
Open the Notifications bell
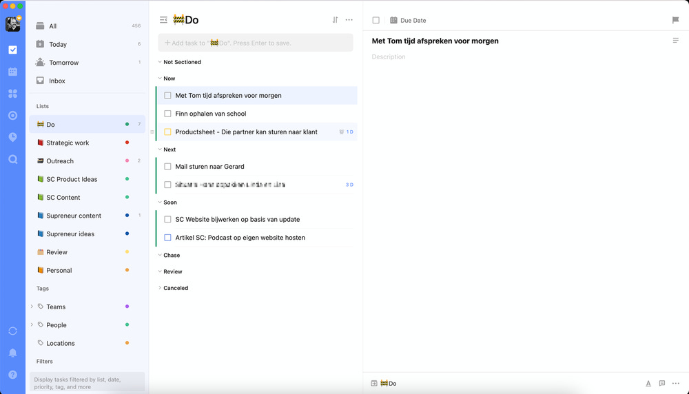coord(12,353)
